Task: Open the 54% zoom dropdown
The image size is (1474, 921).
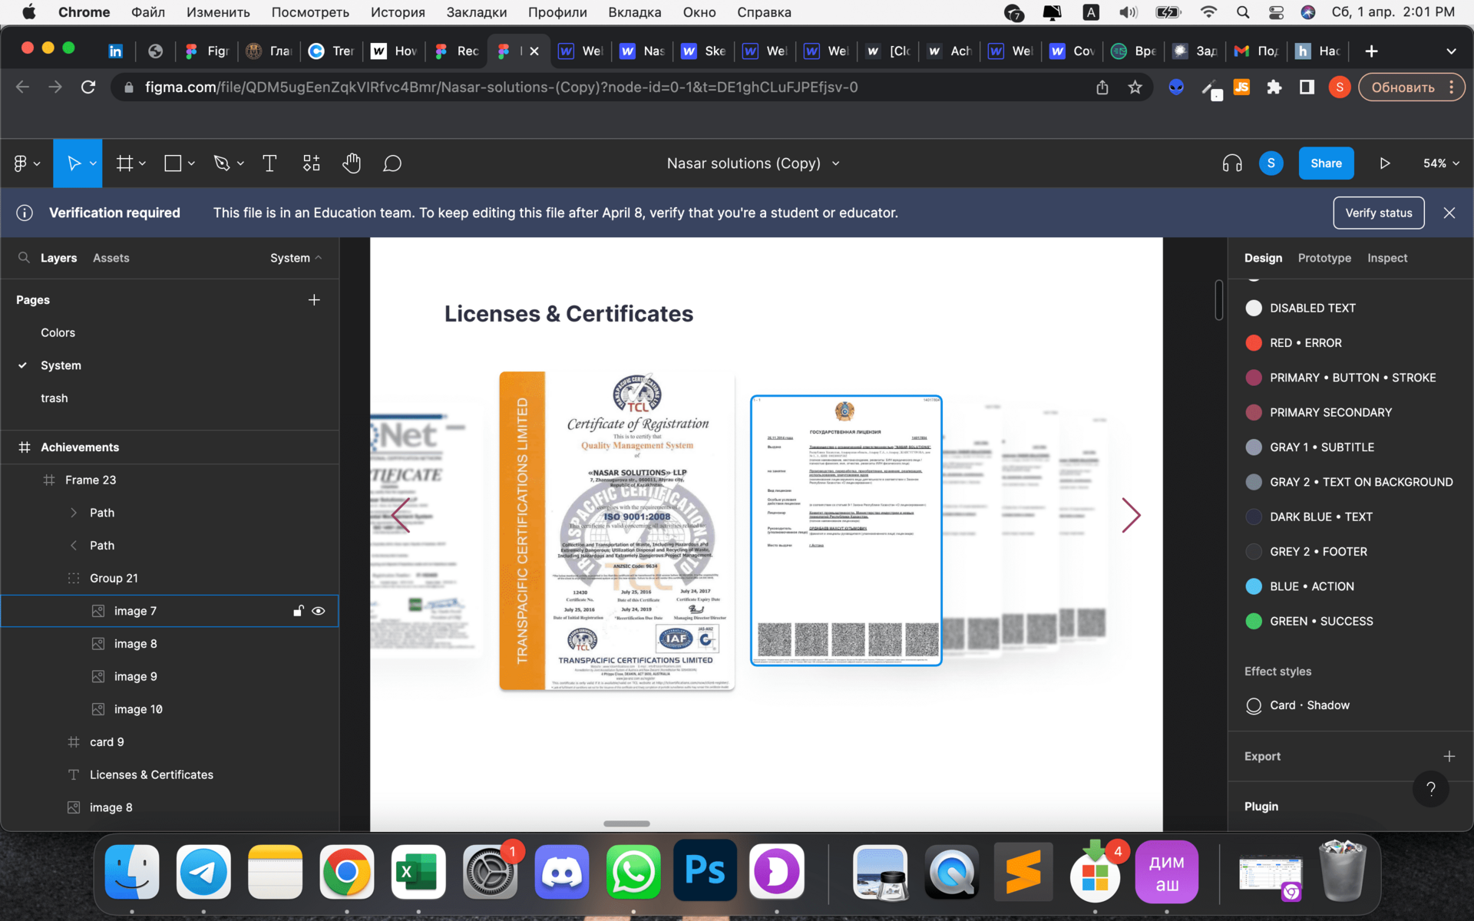Action: tap(1441, 163)
